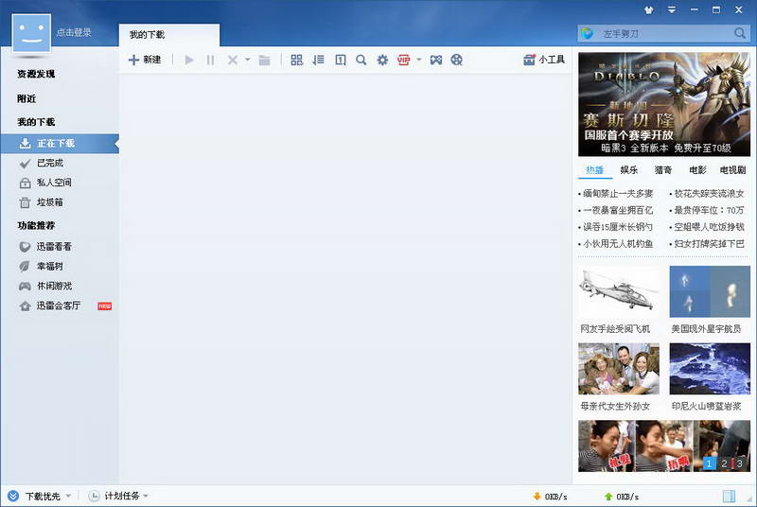
Task: Switch to the 电影 news tab
Action: [x=697, y=170]
